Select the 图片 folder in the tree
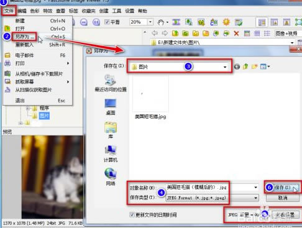The height and width of the screenshot is (228, 302). (44, 116)
